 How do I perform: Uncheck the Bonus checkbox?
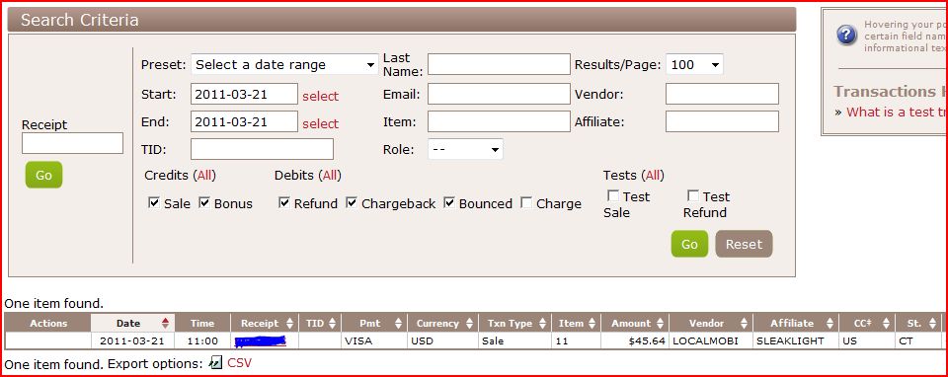204,203
